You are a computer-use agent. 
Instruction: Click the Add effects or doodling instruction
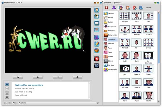(x=24, y=92)
